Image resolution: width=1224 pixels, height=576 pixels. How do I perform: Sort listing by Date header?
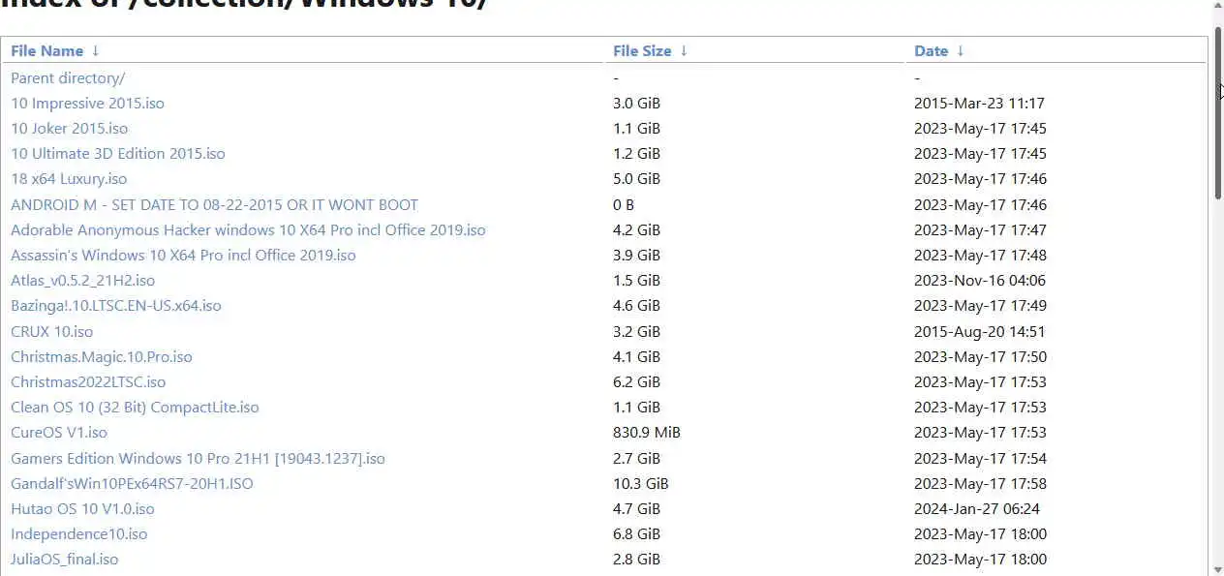(931, 51)
